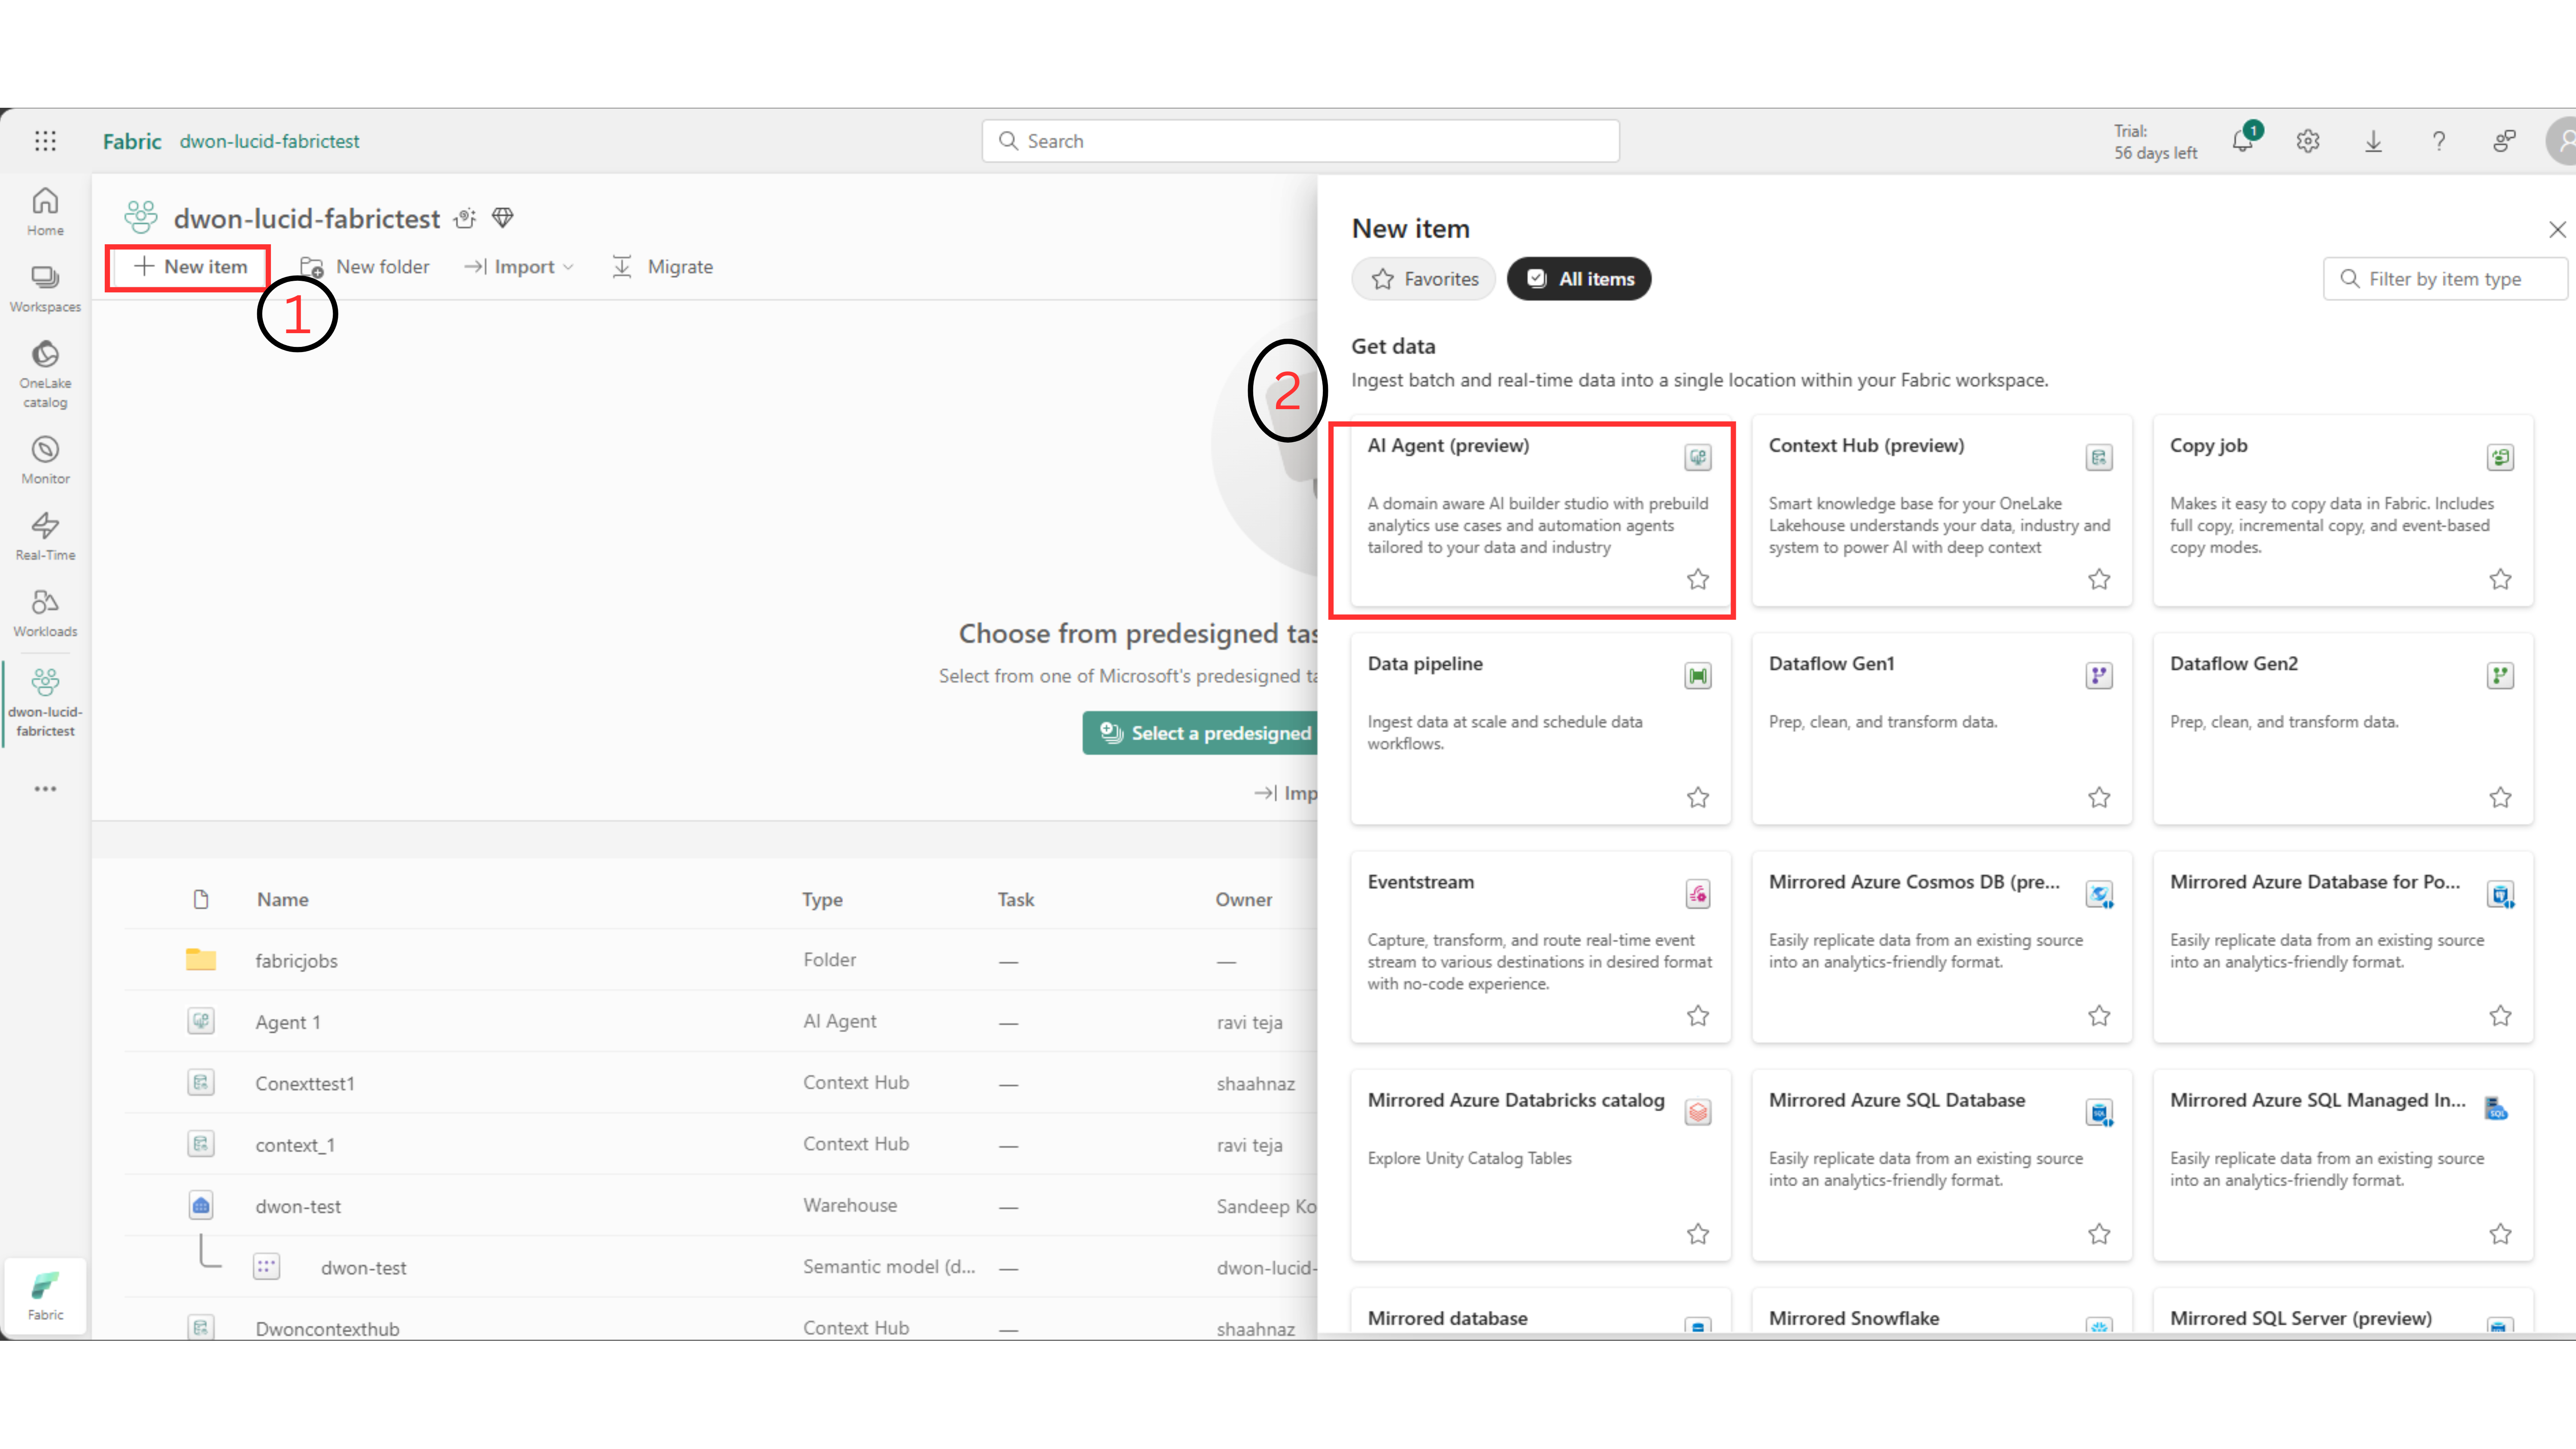Open settings gear in top bar
Image resolution: width=2576 pixels, height=1449 pixels.
2308,141
